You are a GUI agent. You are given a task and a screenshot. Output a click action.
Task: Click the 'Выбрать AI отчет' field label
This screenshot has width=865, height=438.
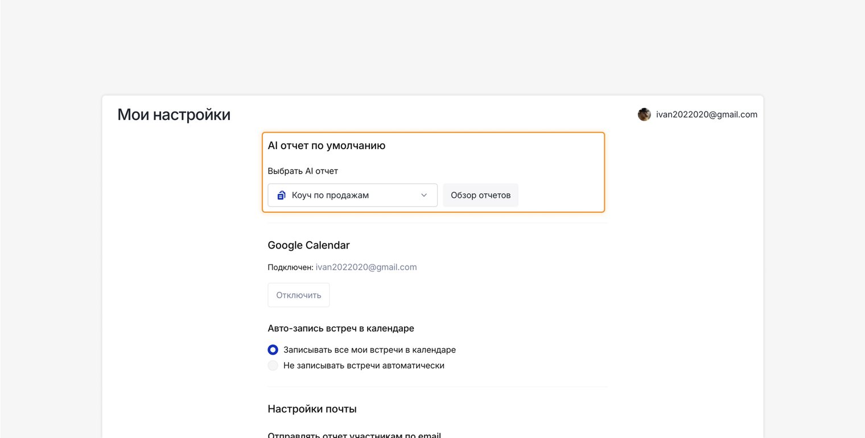point(303,171)
